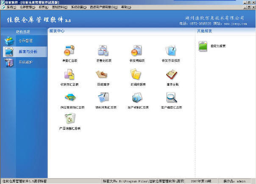Screen dimensions: 256x184
Task: Open the 库存台账 ledger icon
Action: pos(172,74)
